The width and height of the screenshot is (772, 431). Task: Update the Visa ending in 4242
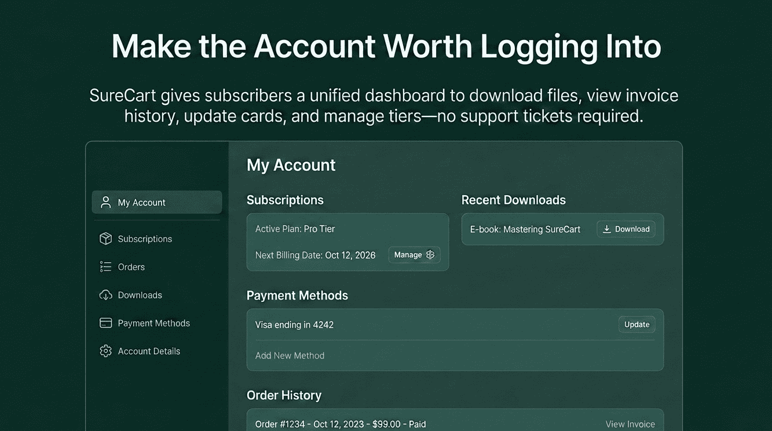636,324
